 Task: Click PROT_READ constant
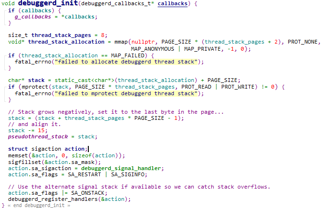click(x=196, y=87)
